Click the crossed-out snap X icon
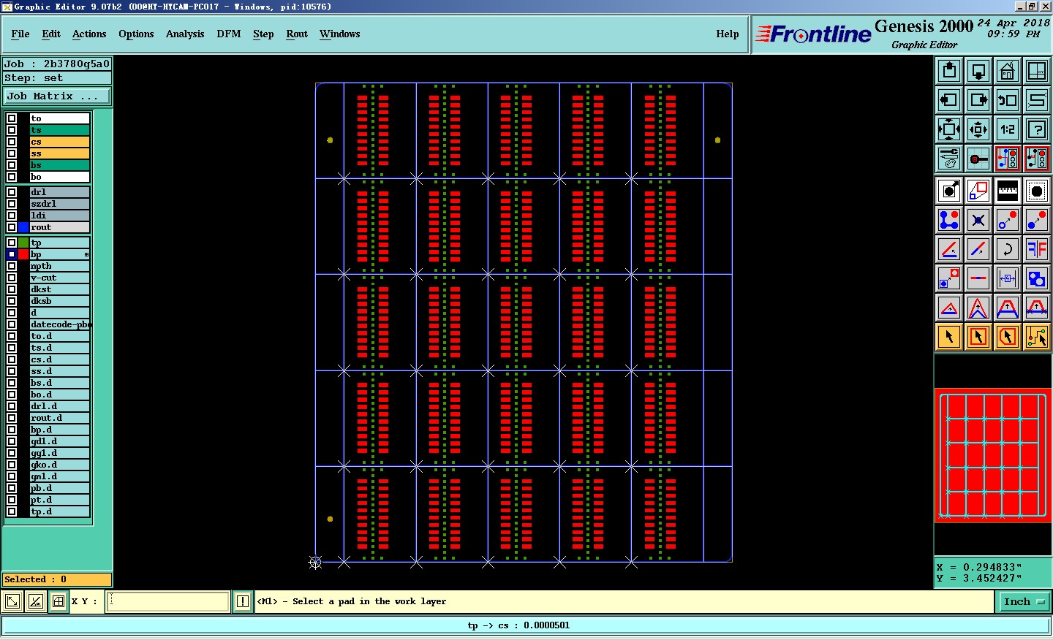 [x=978, y=220]
